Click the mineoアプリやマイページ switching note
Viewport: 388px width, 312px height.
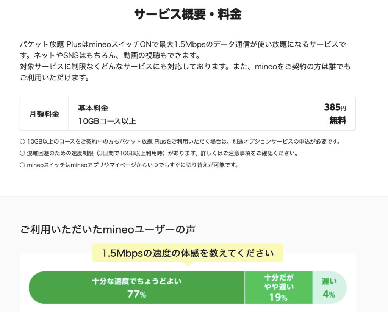(x=132, y=165)
